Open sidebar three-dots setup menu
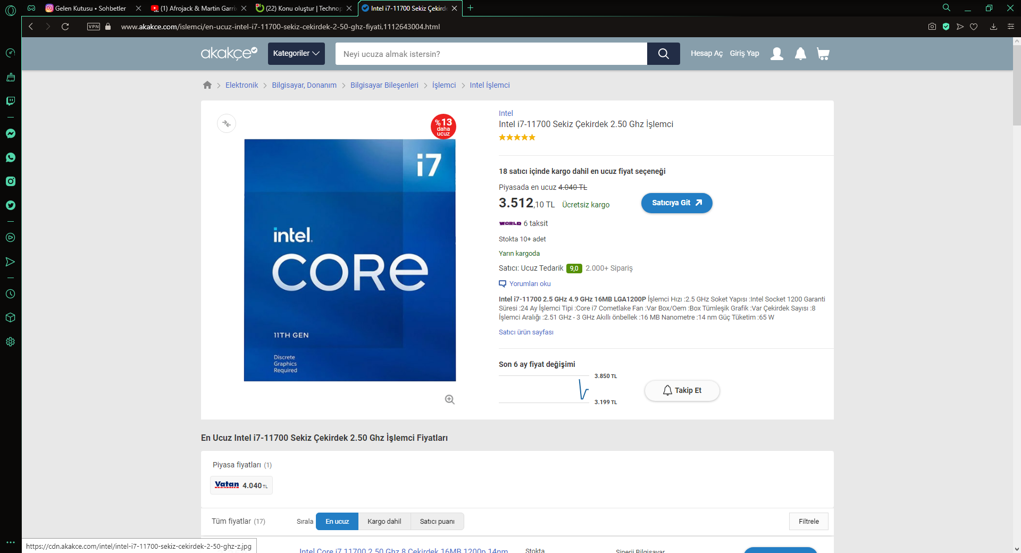The image size is (1021, 553). pyautogui.click(x=11, y=542)
